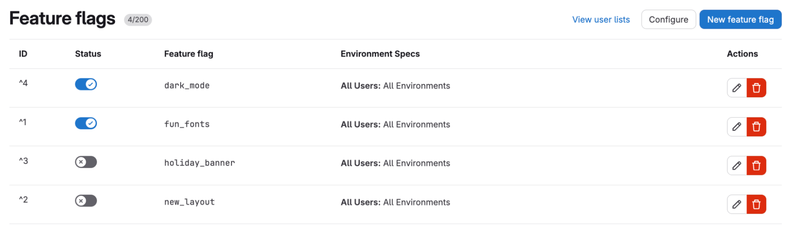Screen dimensions: 801x234
Task: Select the Environment Specs column header
Action: (380, 54)
